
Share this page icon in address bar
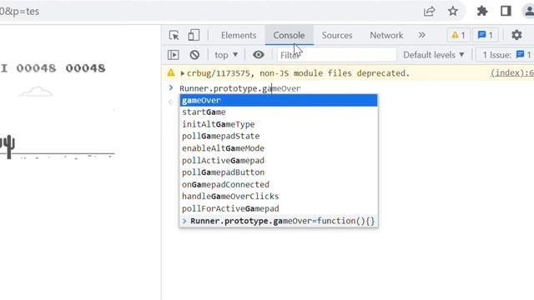tap(429, 11)
